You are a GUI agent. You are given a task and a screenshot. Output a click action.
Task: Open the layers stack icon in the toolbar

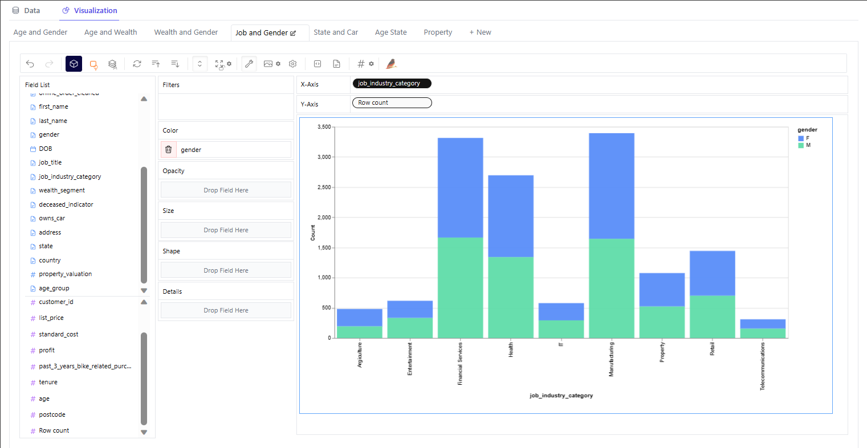point(112,64)
